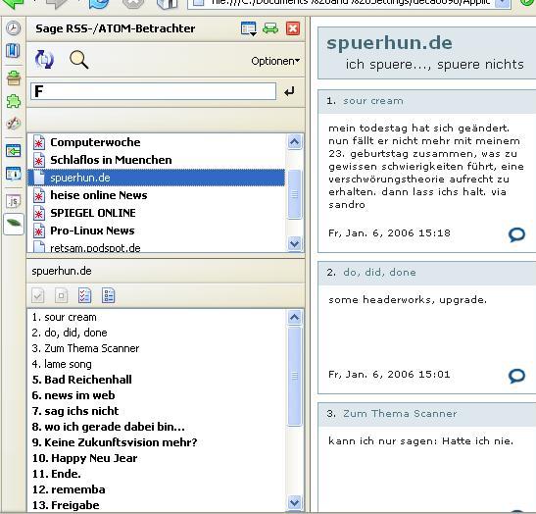Screen dimensions: 536x514
Task: Click the feed list scrollbar thumb
Action: click(x=294, y=194)
